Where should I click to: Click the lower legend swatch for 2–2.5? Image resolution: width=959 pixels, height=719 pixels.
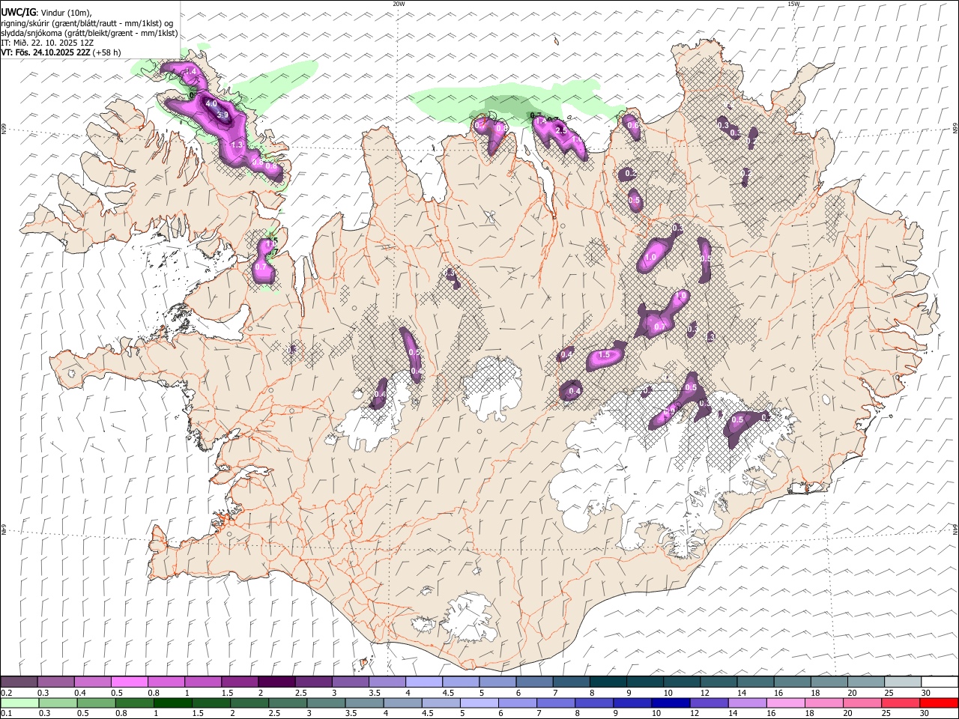(249, 703)
